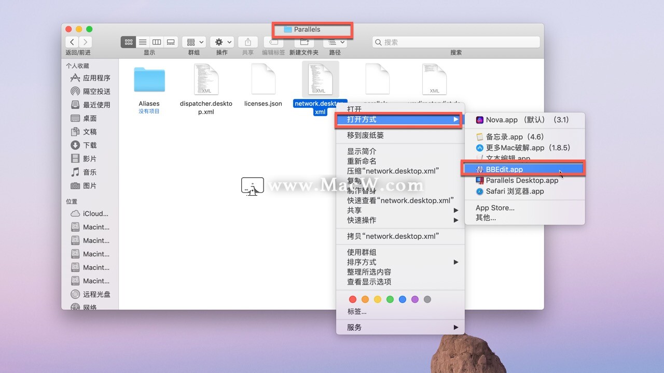The image size is (664, 373).
Task: Go forward in Finder navigation
Action: [x=86, y=42]
